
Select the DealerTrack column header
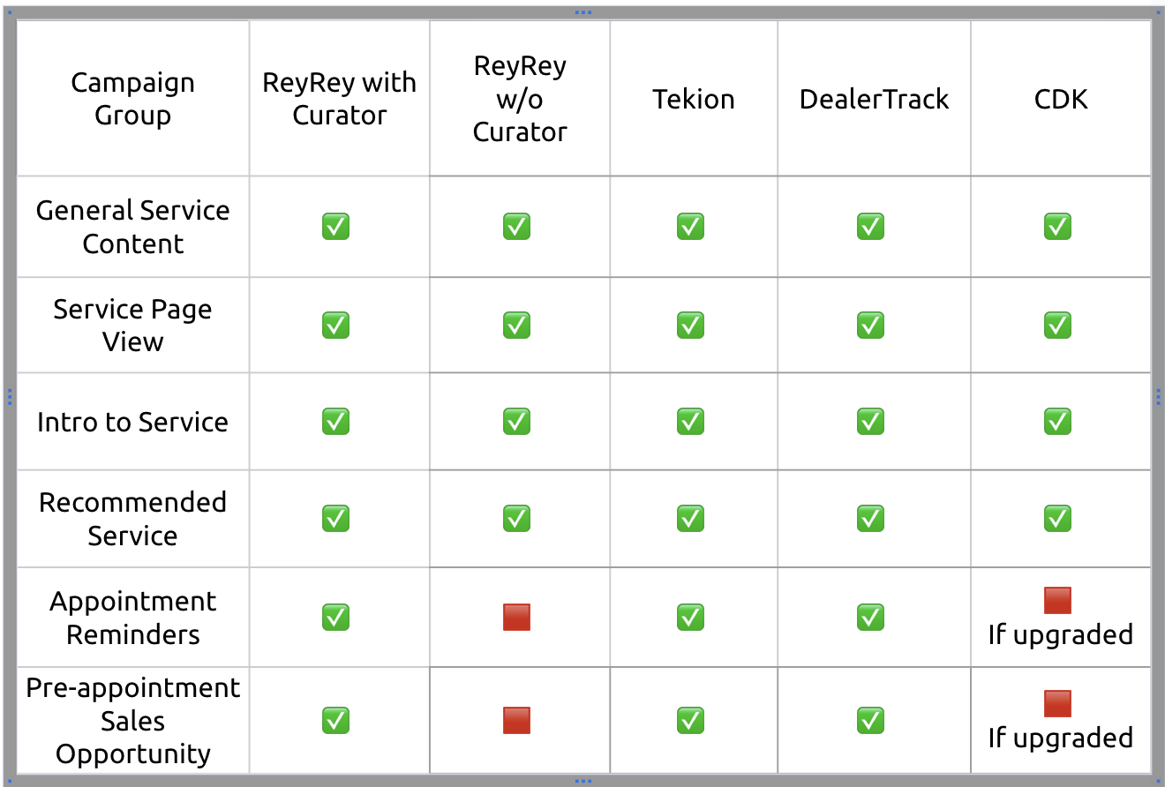pyautogui.click(x=874, y=99)
